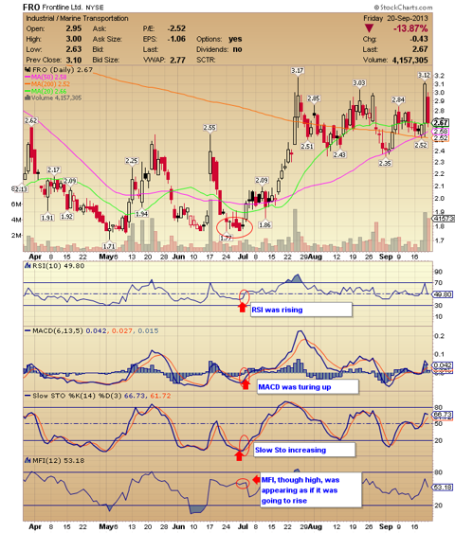Click the VWAP value 2.77
Image resolution: width=455 pixels, height=533 pixels.
click(177, 61)
